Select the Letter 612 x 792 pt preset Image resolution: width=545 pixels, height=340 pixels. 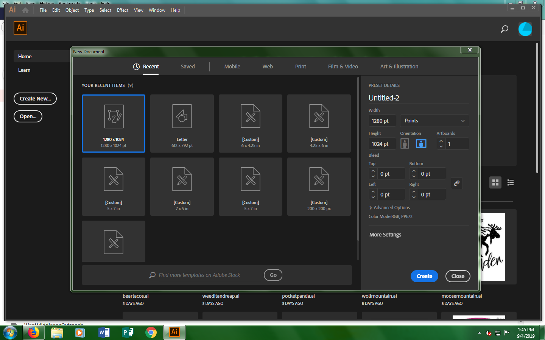point(182,124)
